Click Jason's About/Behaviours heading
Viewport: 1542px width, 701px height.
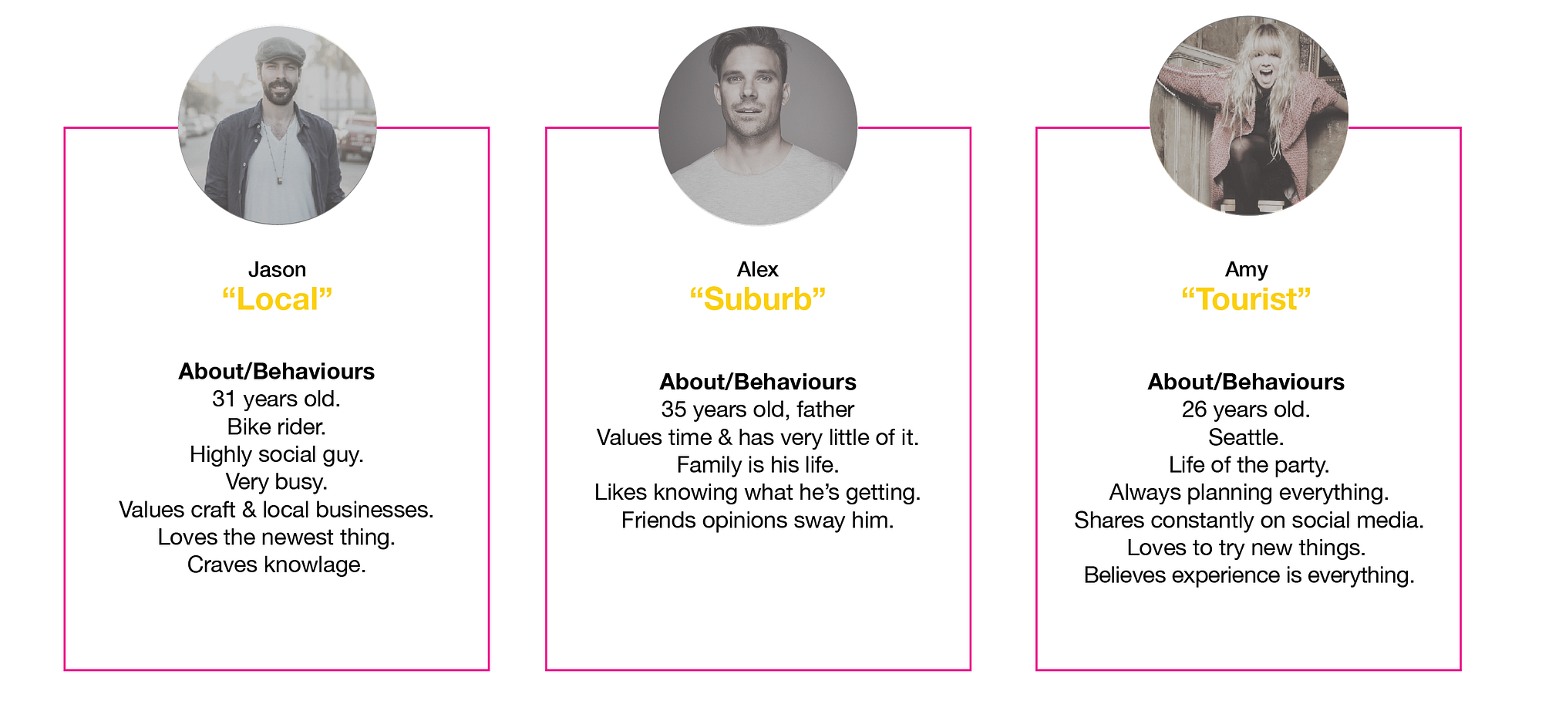point(277,372)
